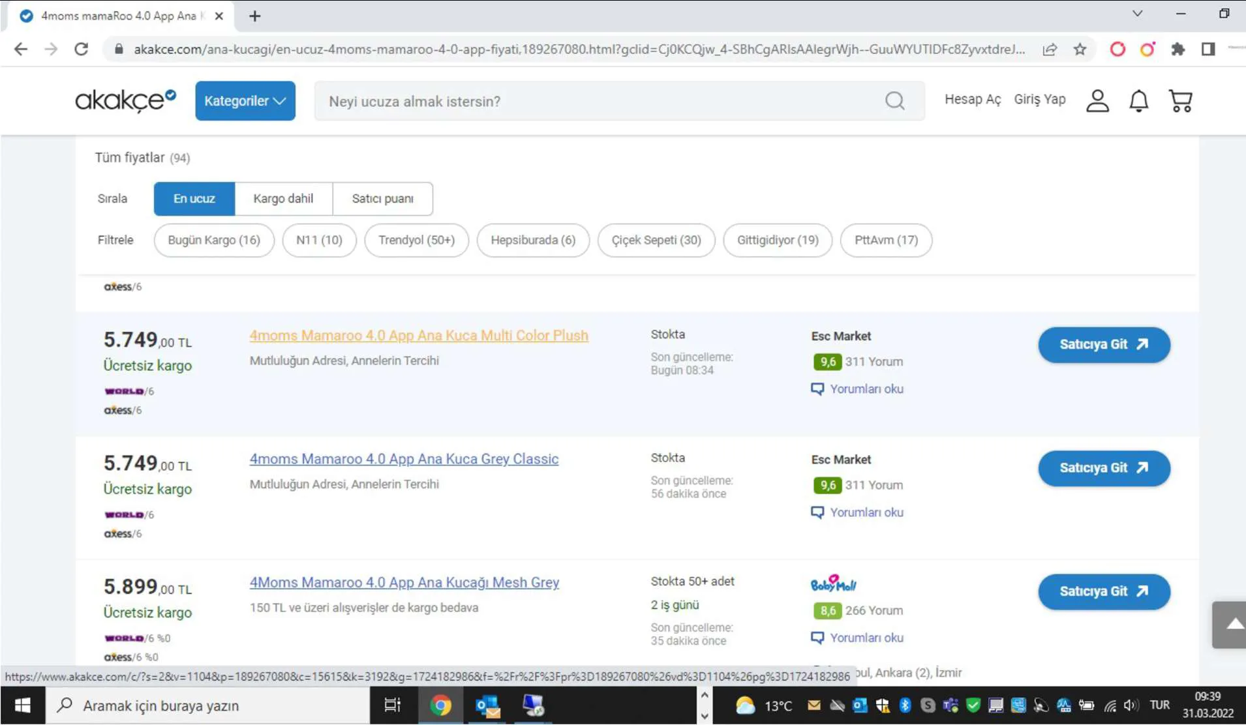Open Chrome tab search chevron
Image resolution: width=1246 pixels, height=725 pixels.
pos(1137,14)
